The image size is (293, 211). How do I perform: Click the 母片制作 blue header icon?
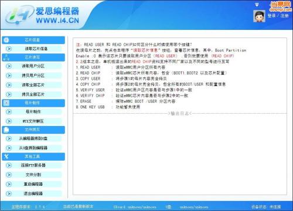(6, 103)
